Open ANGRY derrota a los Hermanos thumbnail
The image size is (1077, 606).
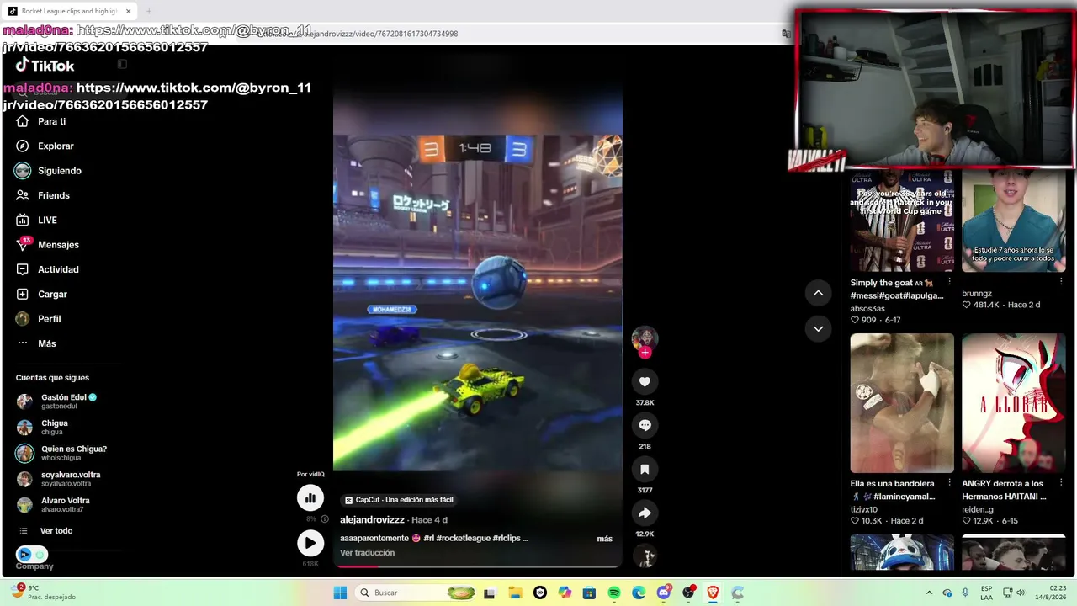point(1013,403)
